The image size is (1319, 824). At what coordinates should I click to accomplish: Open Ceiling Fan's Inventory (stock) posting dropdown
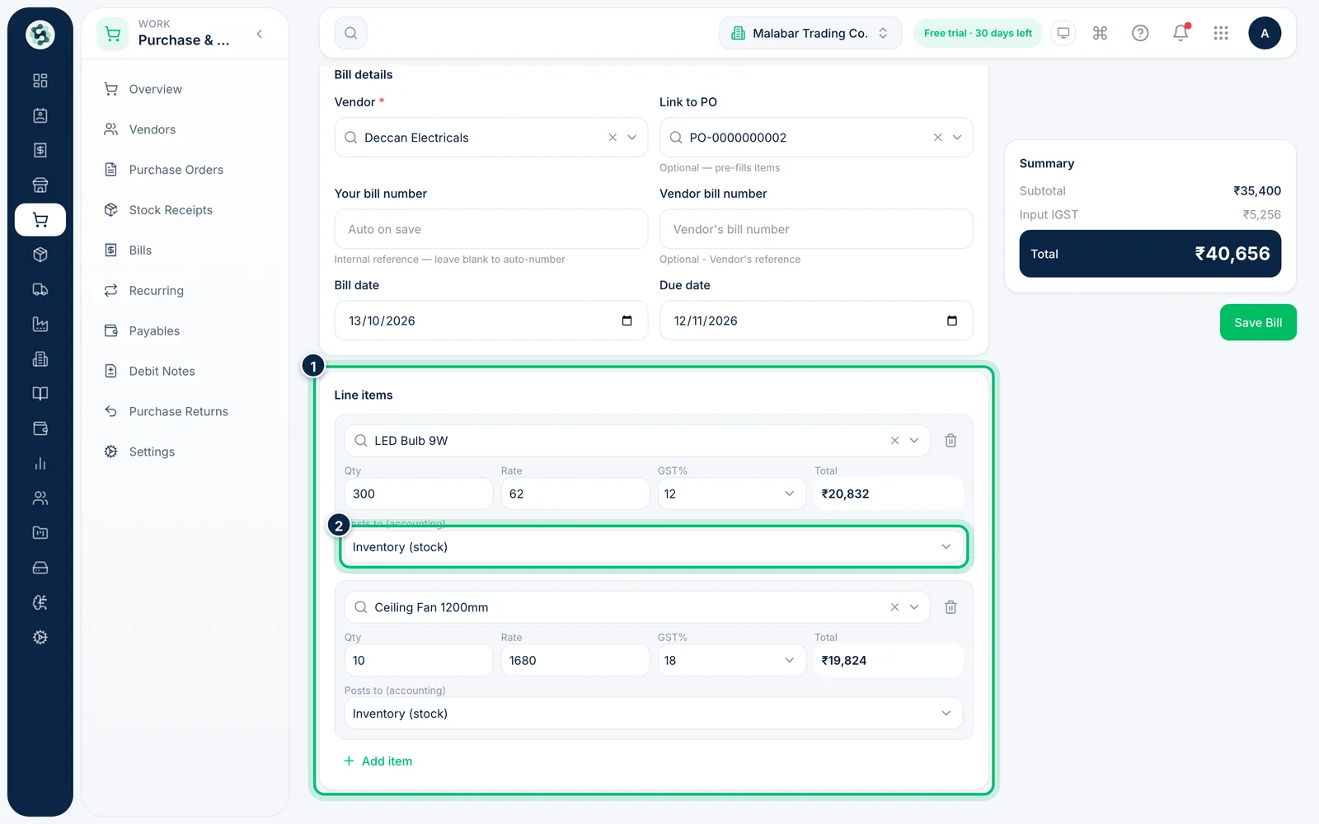click(x=653, y=714)
